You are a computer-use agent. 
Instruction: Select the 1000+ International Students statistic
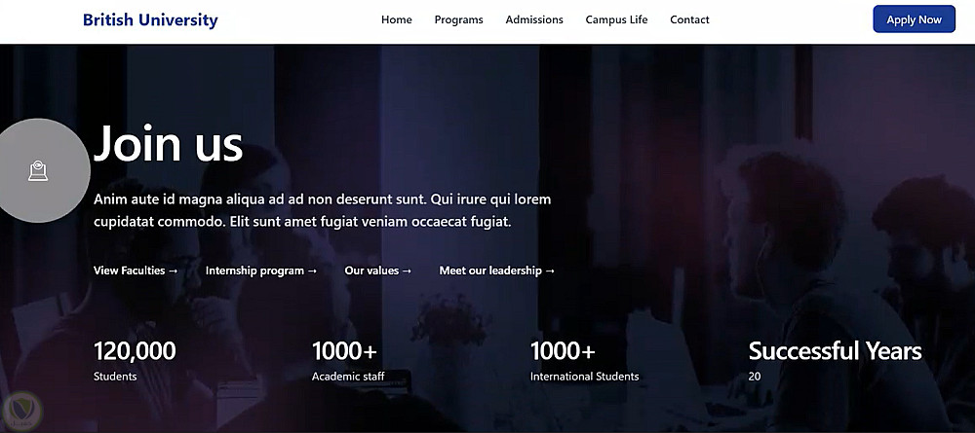(x=584, y=360)
